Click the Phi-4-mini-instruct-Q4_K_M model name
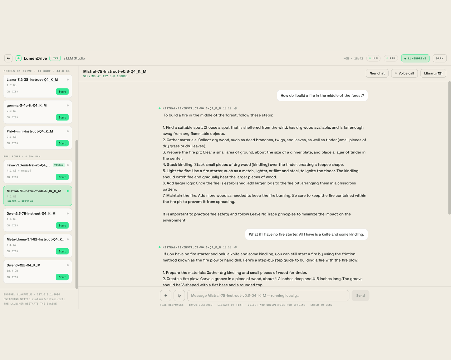 point(30,131)
